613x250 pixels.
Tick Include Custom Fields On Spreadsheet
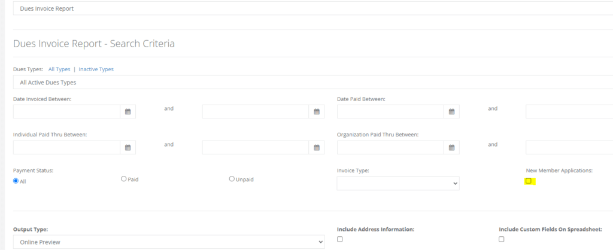click(502, 239)
